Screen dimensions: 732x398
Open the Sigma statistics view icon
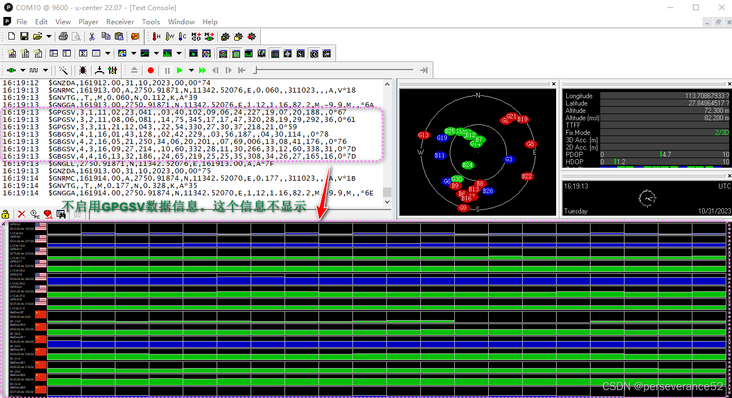click(x=83, y=54)
